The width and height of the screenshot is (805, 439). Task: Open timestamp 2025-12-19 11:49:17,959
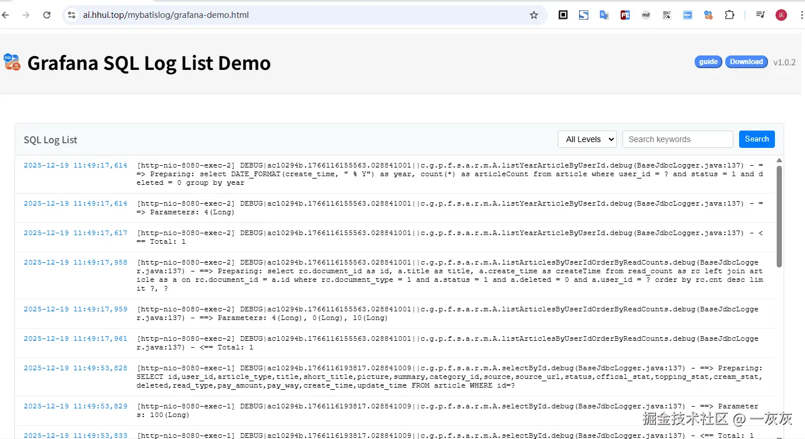[76, 309]
